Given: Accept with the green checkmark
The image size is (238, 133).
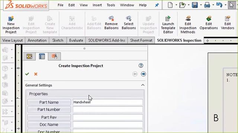Looking at the screenshot, I should point(27,74).
